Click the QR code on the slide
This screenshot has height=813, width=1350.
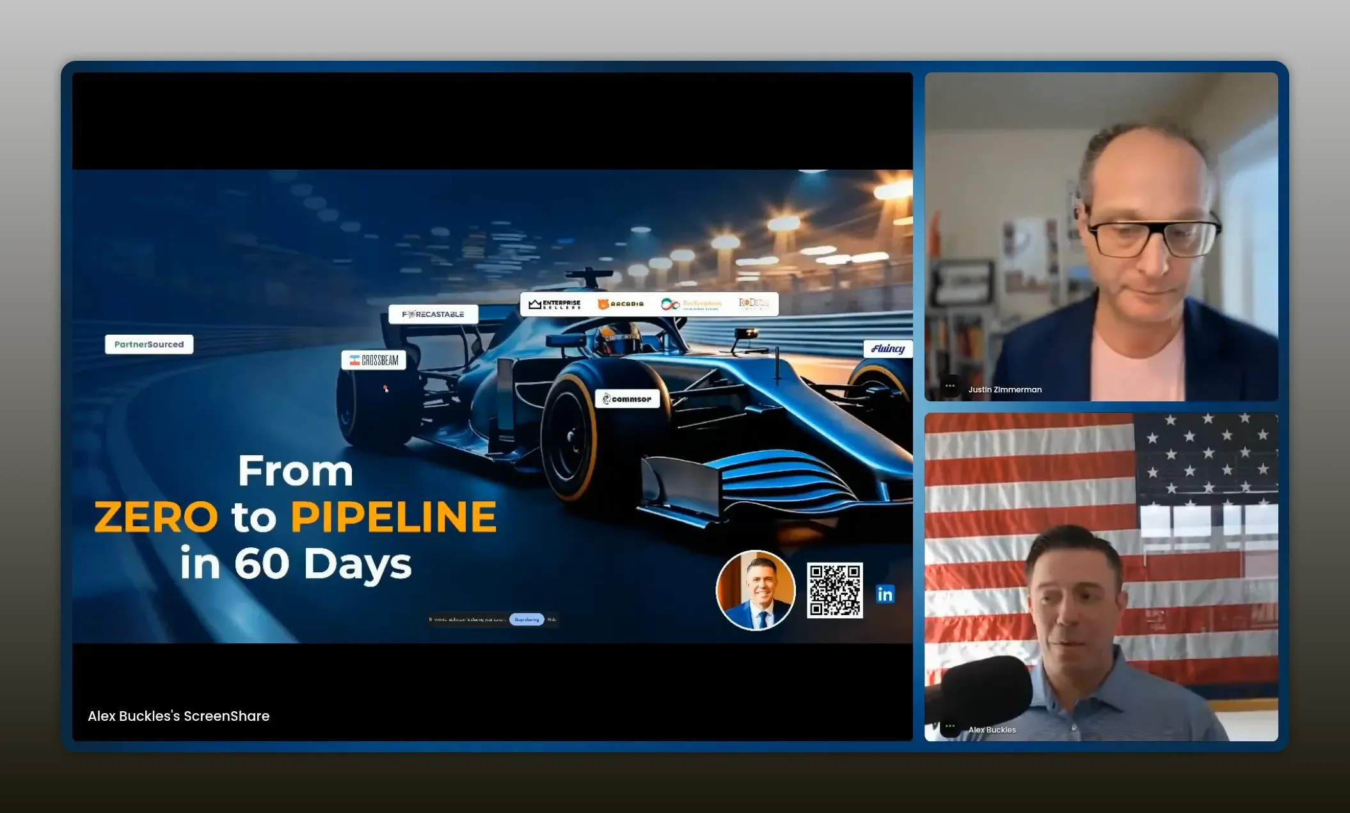834,590
